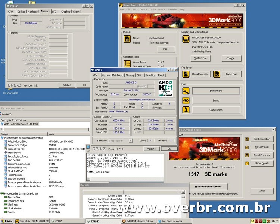
Task: Click the Show Details magnifier icon
Action: click(247, 163)
